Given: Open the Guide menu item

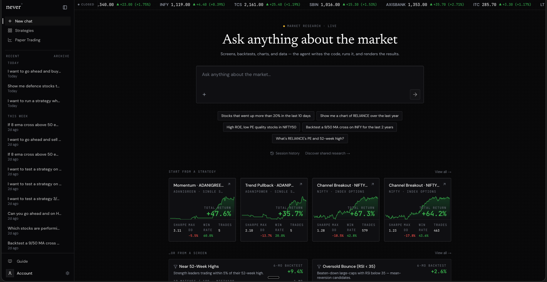Looking at the screenshot, I should point(38,261).
